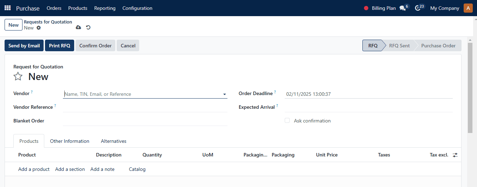477x187 pixels.
Task: Select the RFQ Sent status stage
Action: [x=399, y=46]
